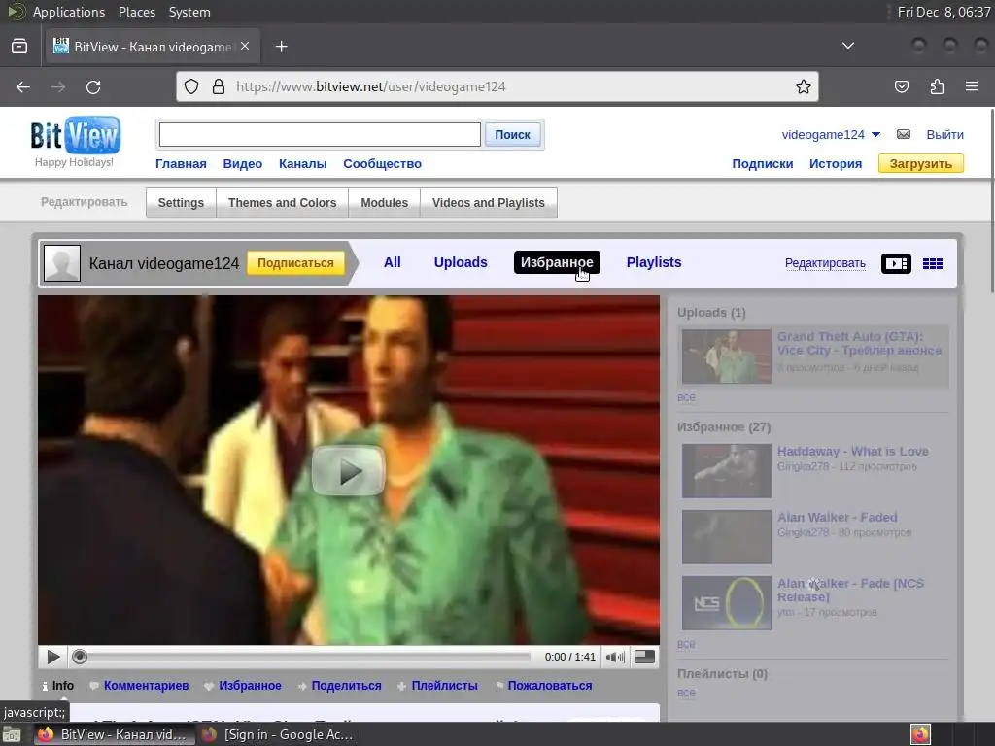
Task: Switch to grid view layout icon
Action: pyautogui.click(x=932, y=263)
